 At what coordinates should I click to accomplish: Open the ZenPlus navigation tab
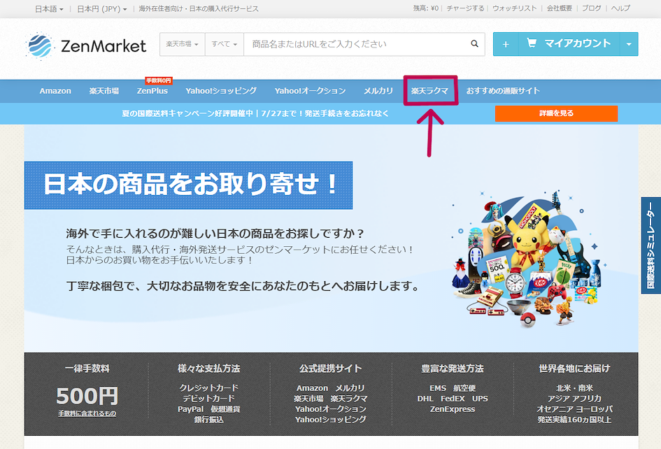[x=152, y=91]
